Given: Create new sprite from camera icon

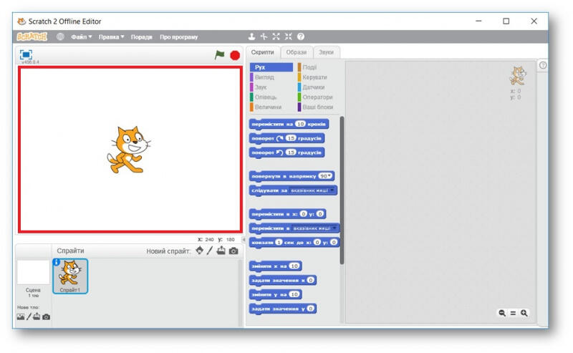Looking at the screenshot, I should coord(233,251).
